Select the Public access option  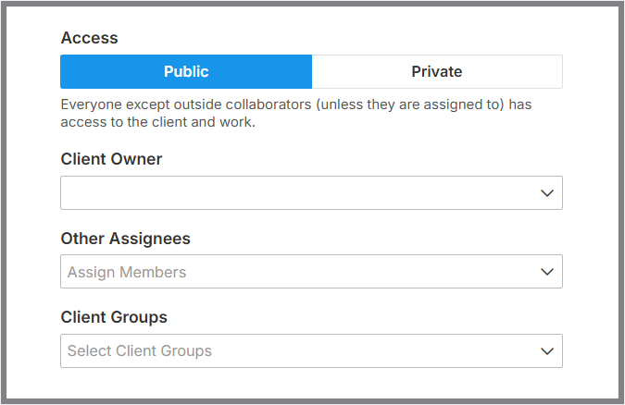pyautogui.click(x=186, y=72)
